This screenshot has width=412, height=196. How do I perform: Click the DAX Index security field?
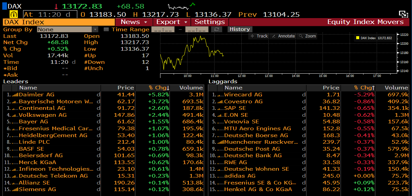click(x=58, y=22)
